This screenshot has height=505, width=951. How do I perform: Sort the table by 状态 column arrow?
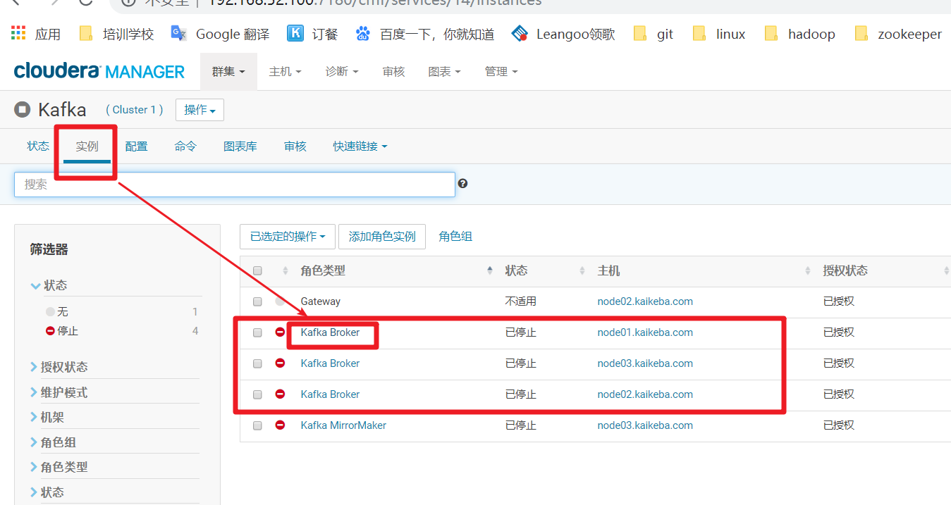[582, 270]
